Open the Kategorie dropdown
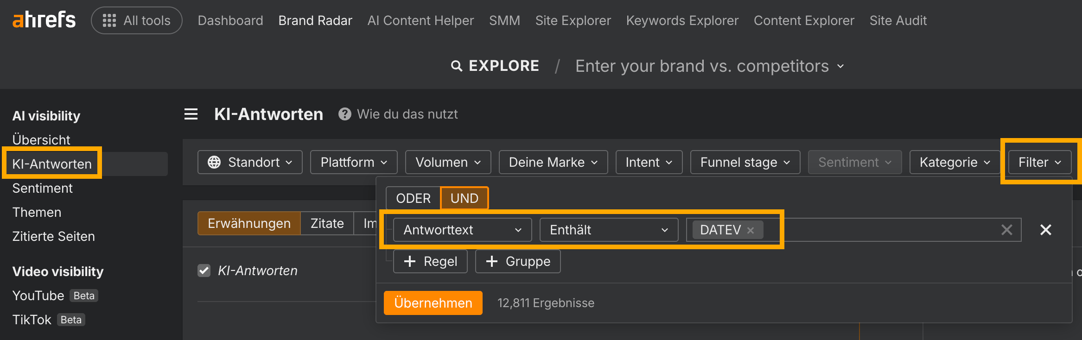The width and height of the screenshot is (1082, 340). (955, 162)
